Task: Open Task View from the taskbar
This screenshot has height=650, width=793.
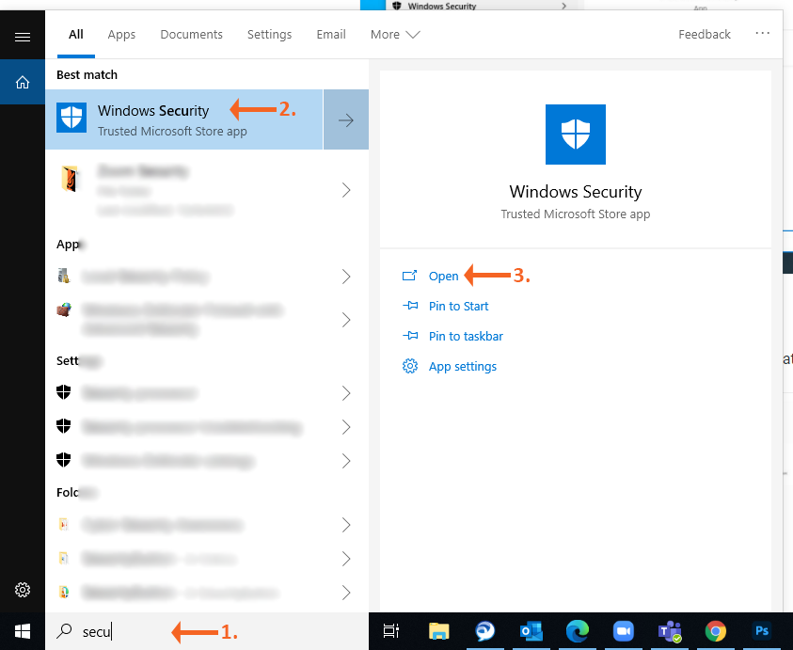Action: pos(391,631)
